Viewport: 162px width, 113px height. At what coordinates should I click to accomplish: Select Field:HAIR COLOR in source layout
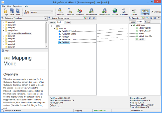tap(68, 39)
